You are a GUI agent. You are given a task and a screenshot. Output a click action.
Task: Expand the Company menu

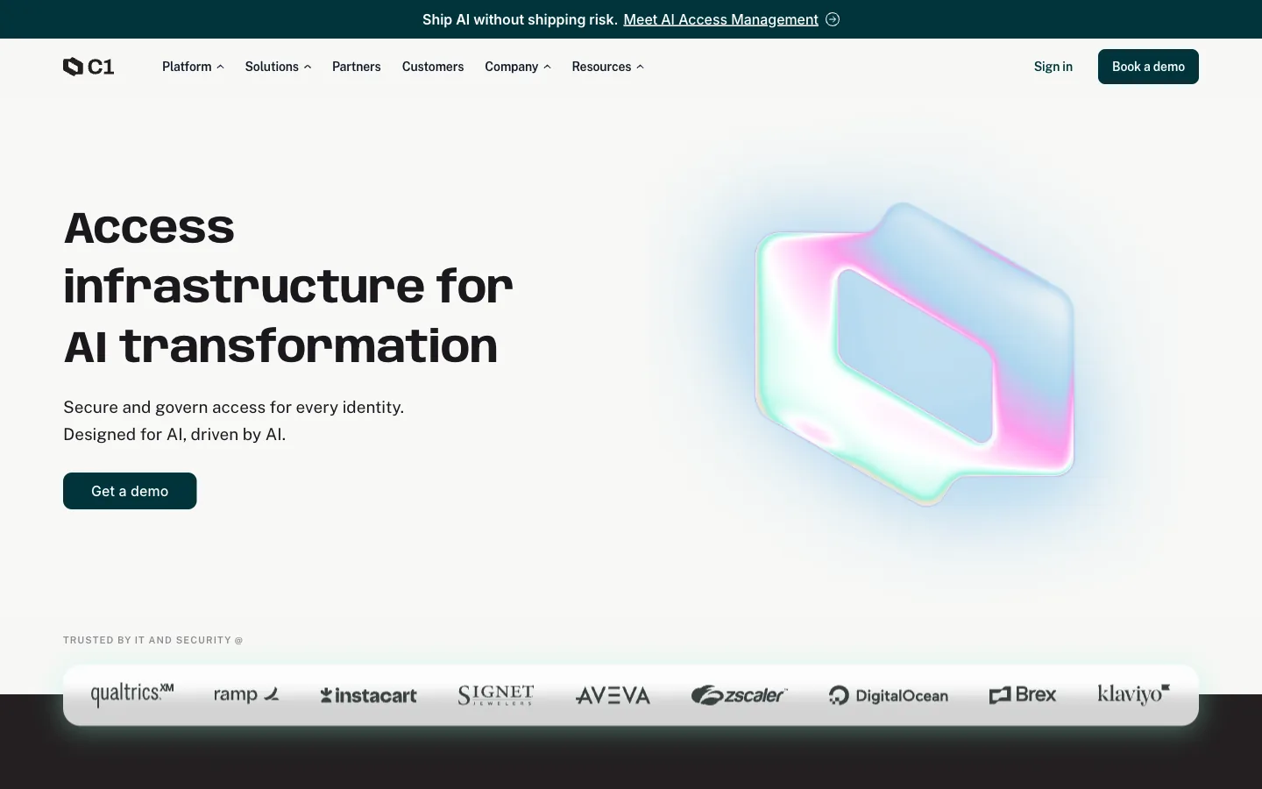518,67
